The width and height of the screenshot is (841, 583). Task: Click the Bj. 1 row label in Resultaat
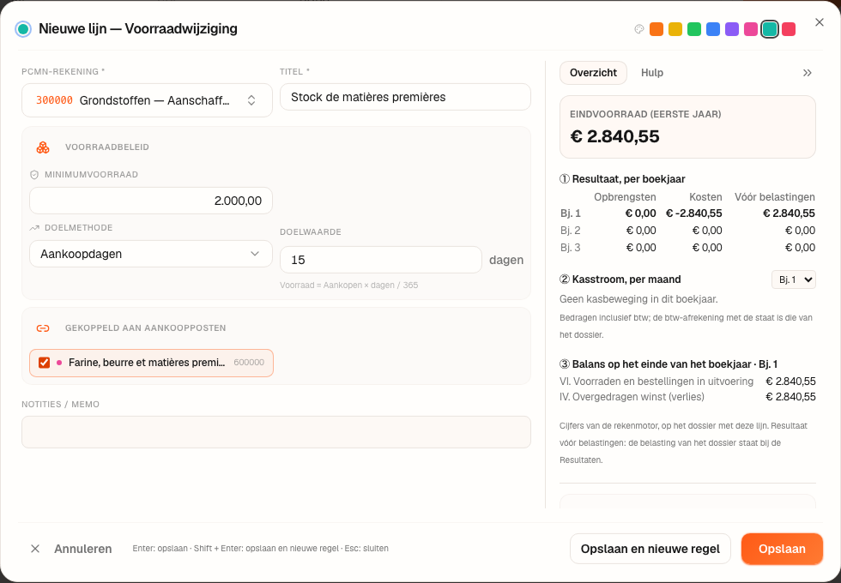point(570,213)
